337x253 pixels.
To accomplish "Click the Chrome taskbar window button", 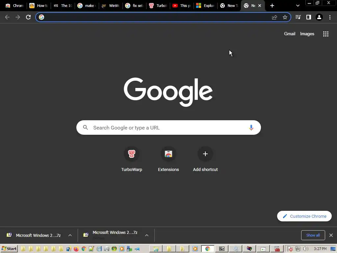I will tap(208, 249).
